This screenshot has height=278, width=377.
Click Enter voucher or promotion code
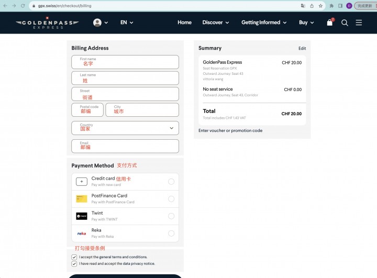(230, 130)
